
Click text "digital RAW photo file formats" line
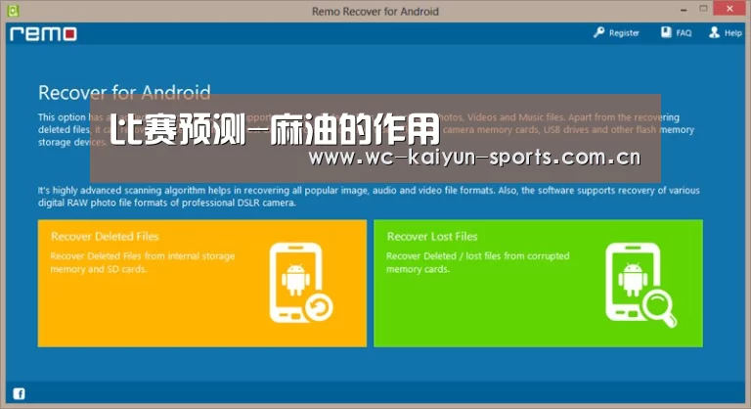click(167, 203)
